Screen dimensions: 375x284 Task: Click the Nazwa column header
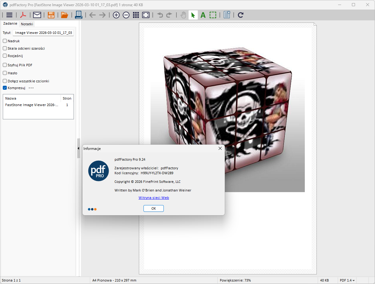tap(32, 98)
